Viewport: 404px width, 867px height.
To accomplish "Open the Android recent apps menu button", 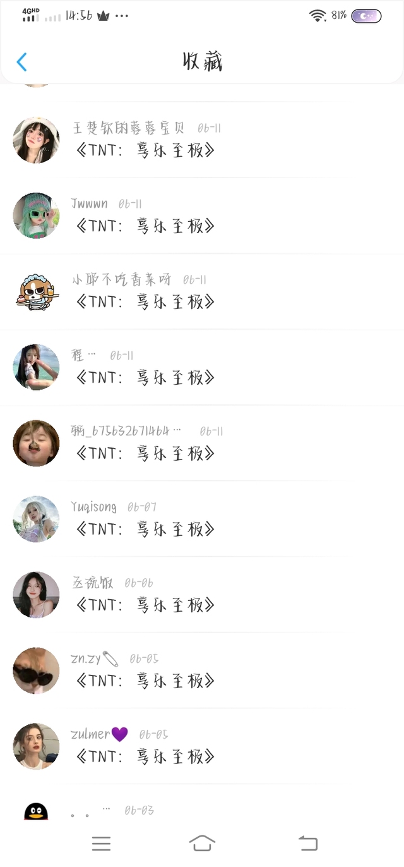I will tap(101, 843).
